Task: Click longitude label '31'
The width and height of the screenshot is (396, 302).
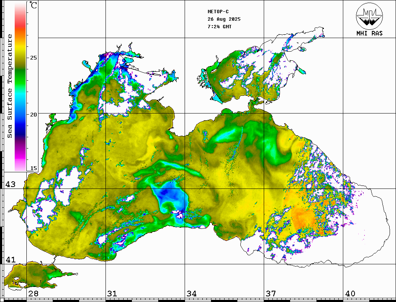Action: click(x=112, y=293)
